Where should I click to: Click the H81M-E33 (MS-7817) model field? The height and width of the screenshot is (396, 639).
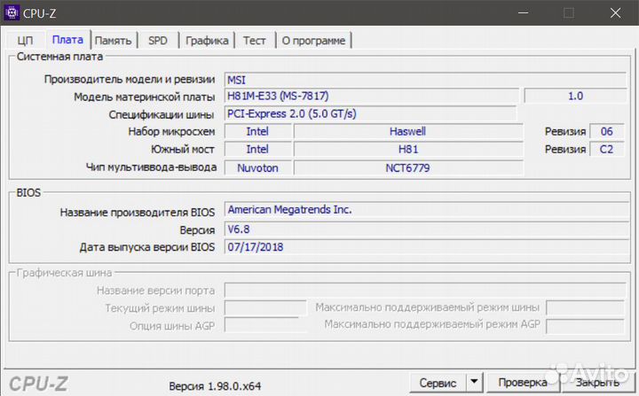372,96
